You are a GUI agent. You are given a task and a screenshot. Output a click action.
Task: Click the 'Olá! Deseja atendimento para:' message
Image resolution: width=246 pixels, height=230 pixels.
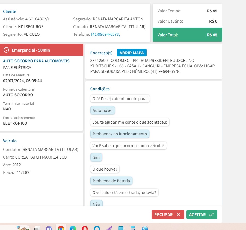pyautogui.click(x=120, y=98)
